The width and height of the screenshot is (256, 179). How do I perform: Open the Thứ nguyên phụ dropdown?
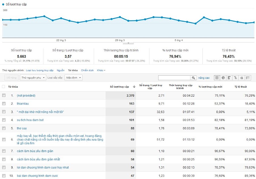33,78
